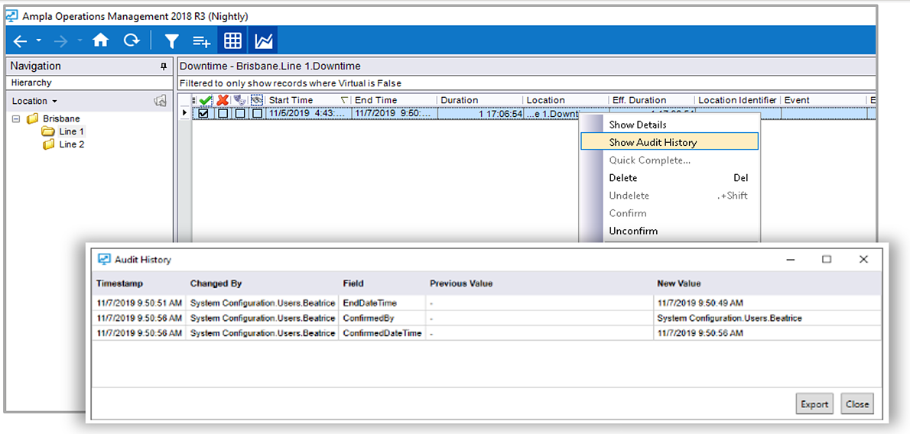Collapse the Brisbane tree node
The image size is (910, 434).
click(16, 118)
